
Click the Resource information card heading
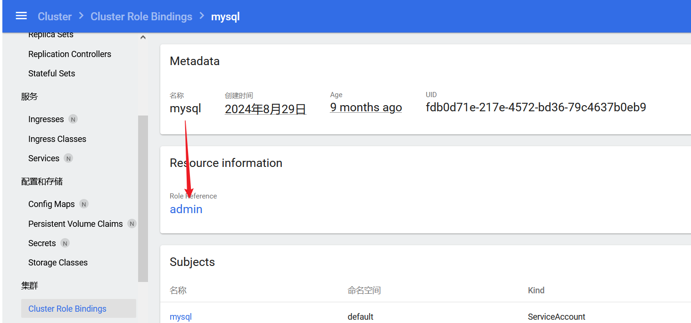[x=226, y=163]
